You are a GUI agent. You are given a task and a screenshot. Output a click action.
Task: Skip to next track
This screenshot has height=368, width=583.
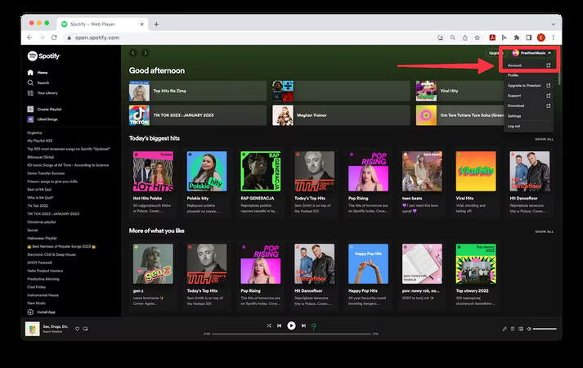click(304, 325)
